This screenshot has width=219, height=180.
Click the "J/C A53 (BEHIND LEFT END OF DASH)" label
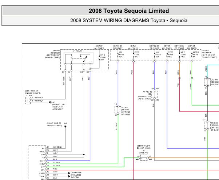coord(126,111)
